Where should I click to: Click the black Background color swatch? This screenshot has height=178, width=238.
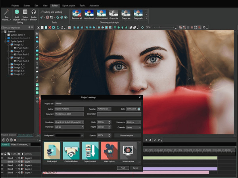point(68,135)
